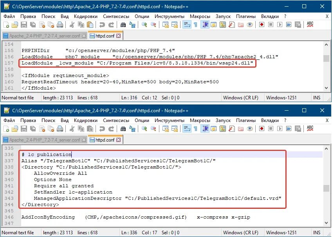Click line 157 LoadModule _1cws_module text
The width and height of the screenshot is (332, 237).
[x=137, y=63]
